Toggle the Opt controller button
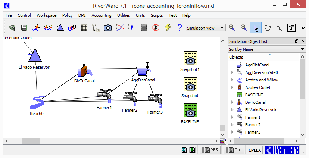 [x=234, y=150]
